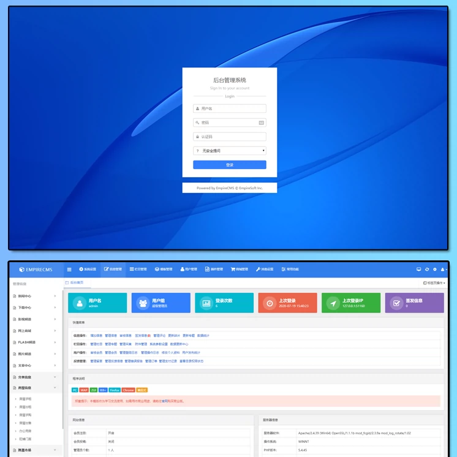Click the hamburger menu icon beside EMPIRECMS
This screenshot has height=457, width=457.
coord(69,269)
